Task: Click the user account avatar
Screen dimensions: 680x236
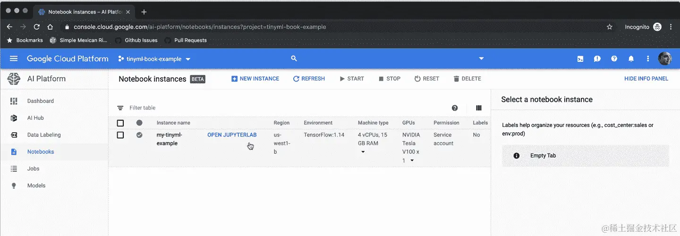Action: (x=665, y=59)
